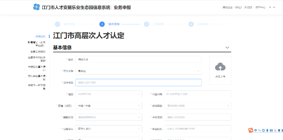Go to 教育背景 in side navigation

[37, 44]
